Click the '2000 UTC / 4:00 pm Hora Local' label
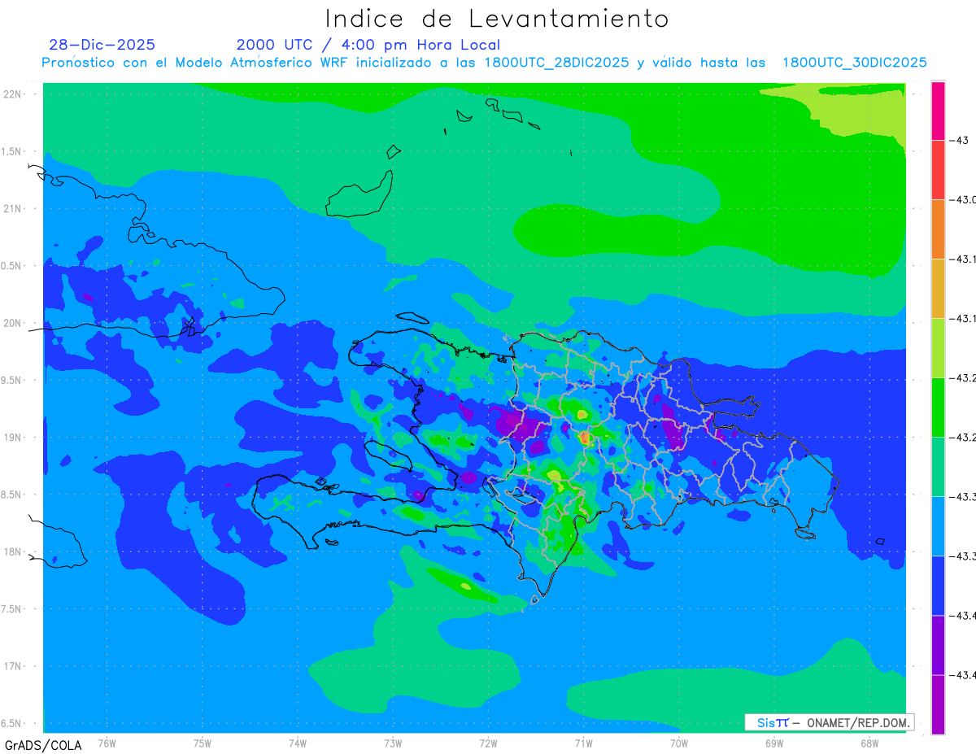 pyautogui.click(x=368, y=45)
